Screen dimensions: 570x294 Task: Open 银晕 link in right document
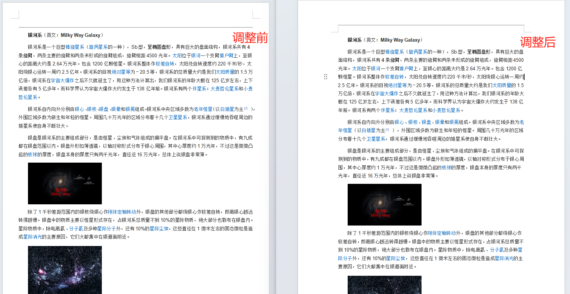pyautogui.click(x=440, y=122)
